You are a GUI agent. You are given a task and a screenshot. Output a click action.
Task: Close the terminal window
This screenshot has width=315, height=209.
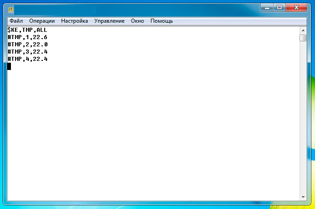297,7
